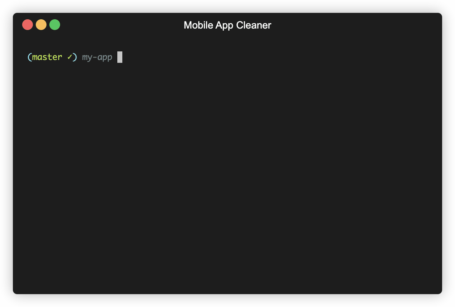Screen dimensions: 455x307
Task: Click the 'master' branch name
Action: (x=47, y=57)
